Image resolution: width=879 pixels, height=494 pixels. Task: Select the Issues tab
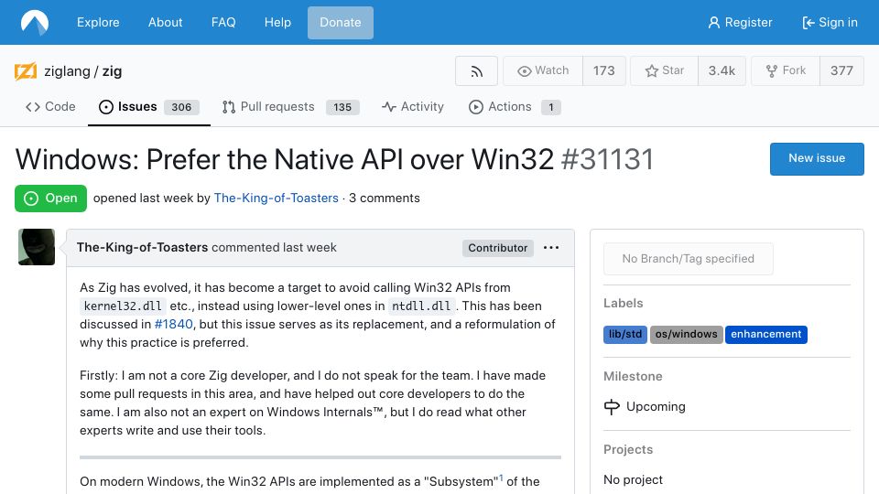click(x=149, y=106)
